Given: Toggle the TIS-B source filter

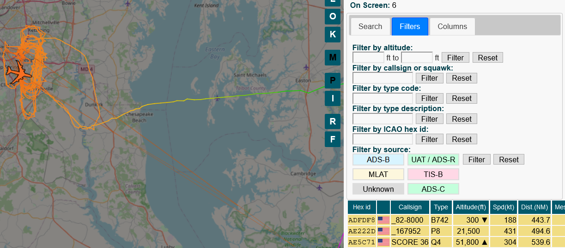Looking at the screenshot, I should coord(433,174).
